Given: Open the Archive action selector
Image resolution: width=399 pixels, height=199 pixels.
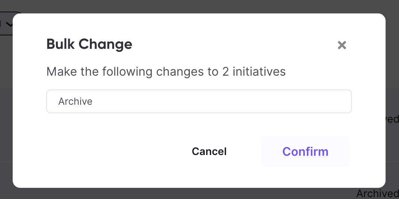Looking at the screenshot, I should [199, 101].
